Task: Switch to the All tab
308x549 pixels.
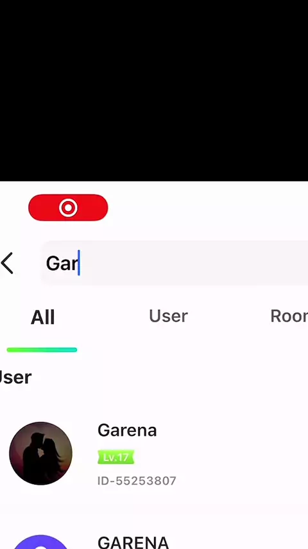Action: tap(42, 317)
